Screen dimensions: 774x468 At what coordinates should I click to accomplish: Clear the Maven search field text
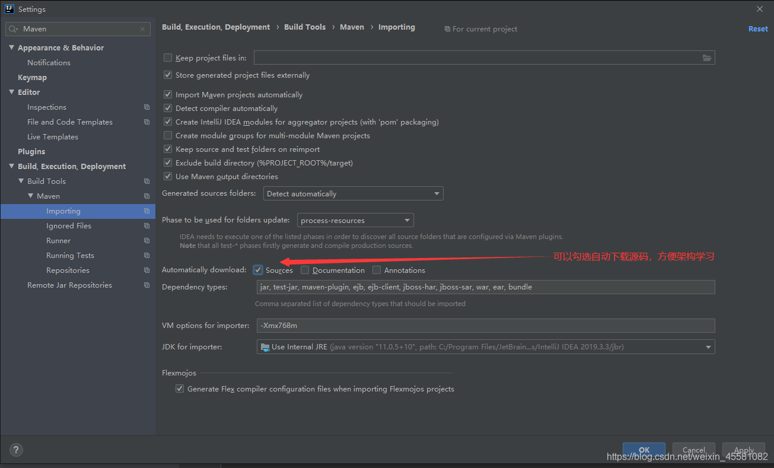click(x=142, y=29)
